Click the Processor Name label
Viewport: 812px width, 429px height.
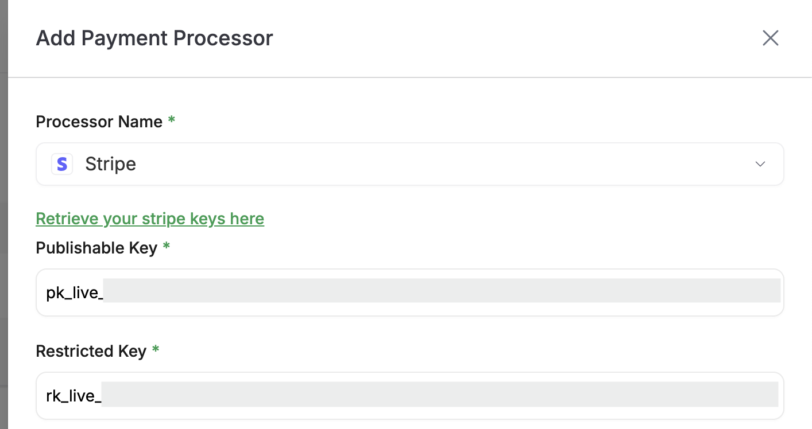(99, 122)
